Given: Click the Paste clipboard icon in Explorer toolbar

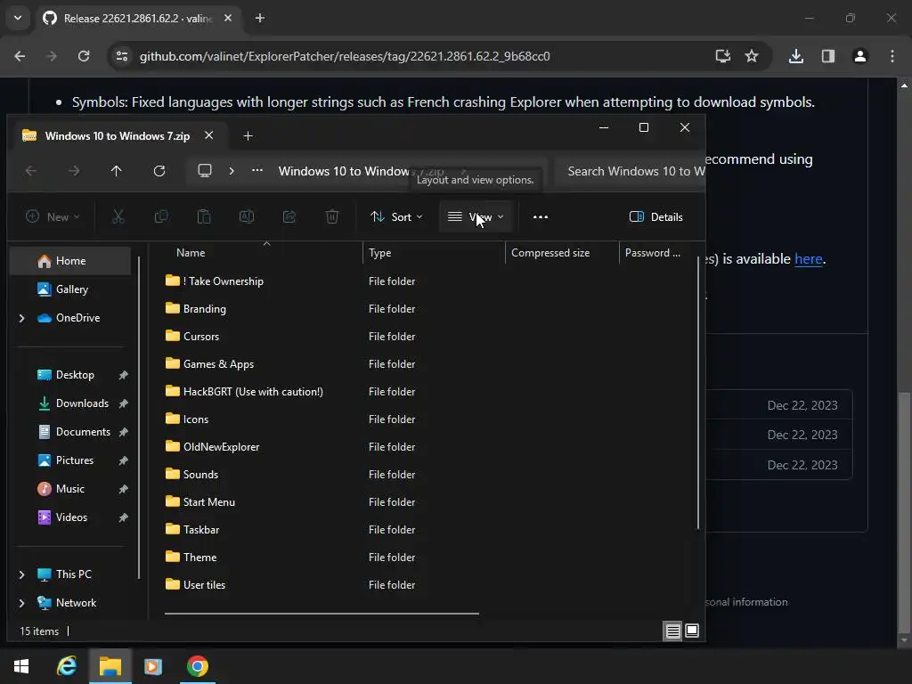Looking at the screenshot, I should click(204, 217).
